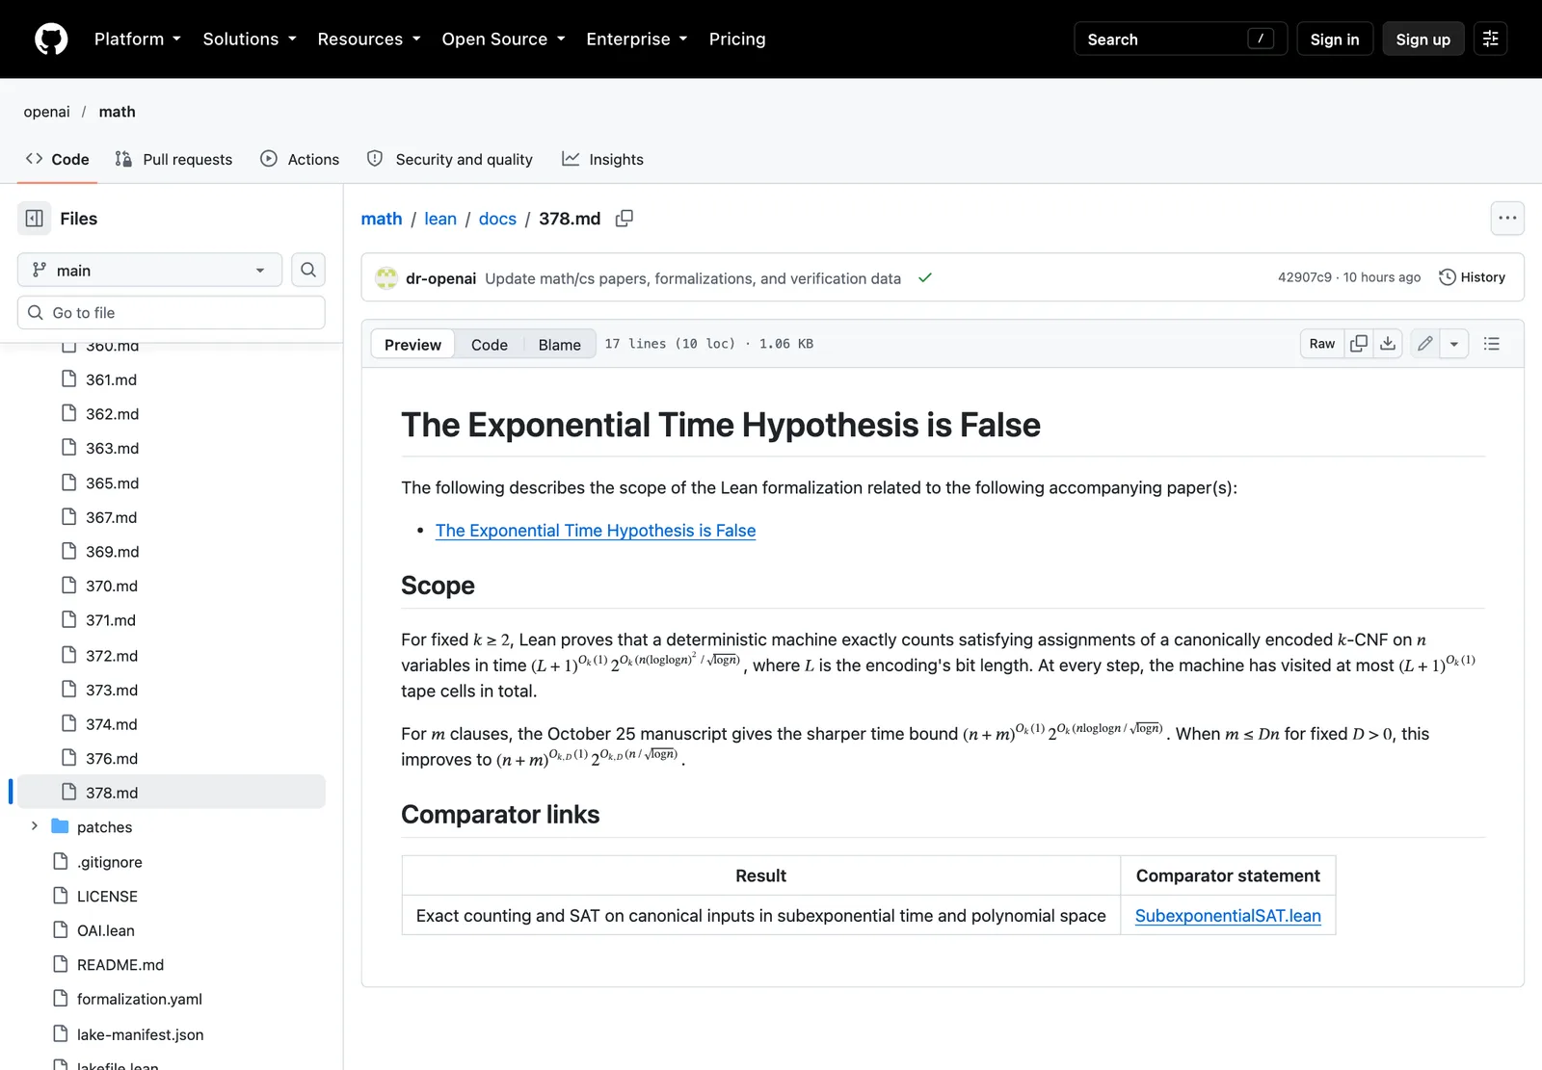
Task: Expand the Resources menu
Action: 369,39
